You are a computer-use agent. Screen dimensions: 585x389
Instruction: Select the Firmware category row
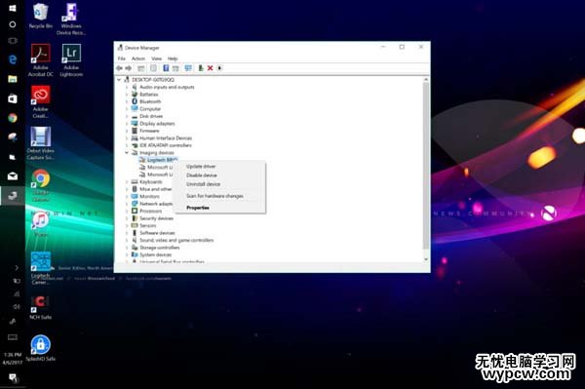(145, 131)
